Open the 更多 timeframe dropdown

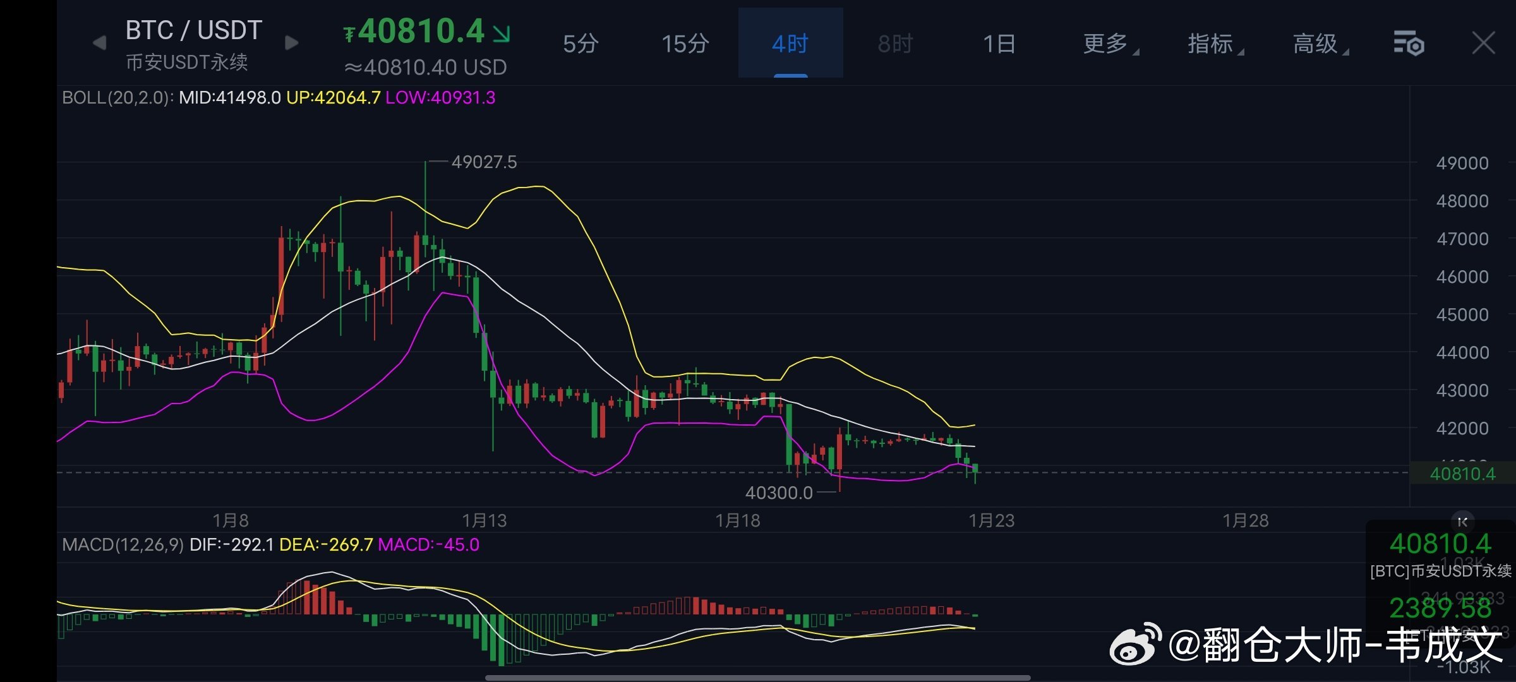point(1110,44)
